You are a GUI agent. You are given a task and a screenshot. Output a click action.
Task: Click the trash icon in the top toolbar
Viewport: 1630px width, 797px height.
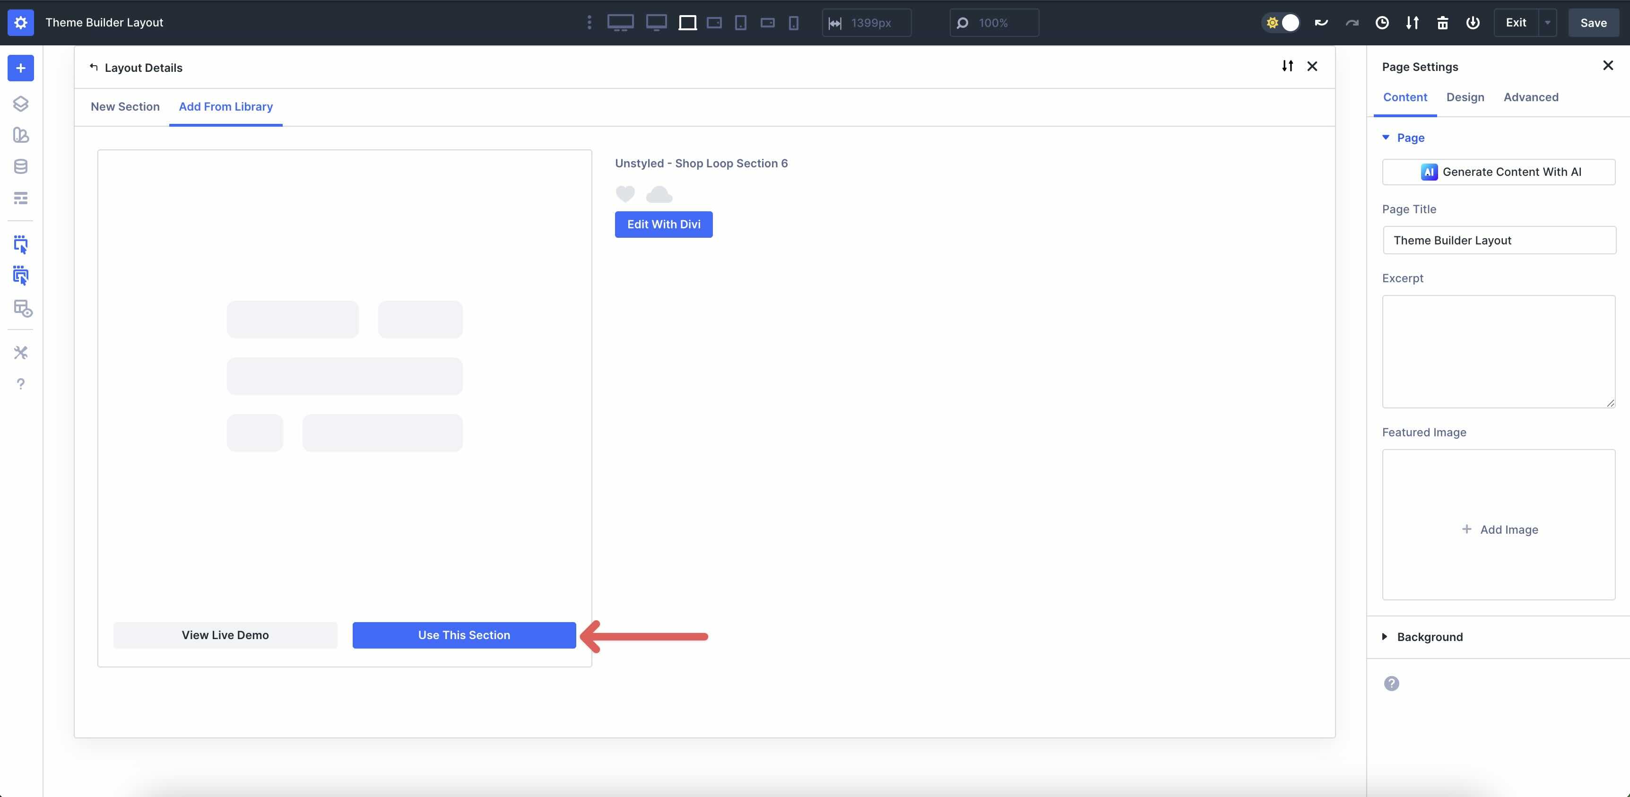pyautogui.click(x=1443, y=22)
